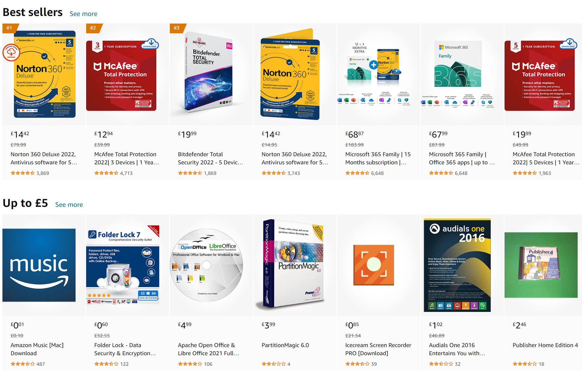Viewport: 582px width, 372px height.
Task: Open the Apache Open Office & Libre Office title
Action: tap(208, 349)
